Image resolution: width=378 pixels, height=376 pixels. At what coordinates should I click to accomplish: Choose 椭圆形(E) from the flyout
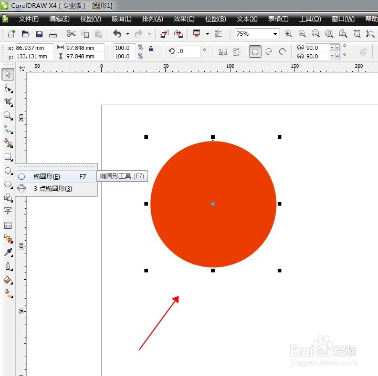coord(56,177)
